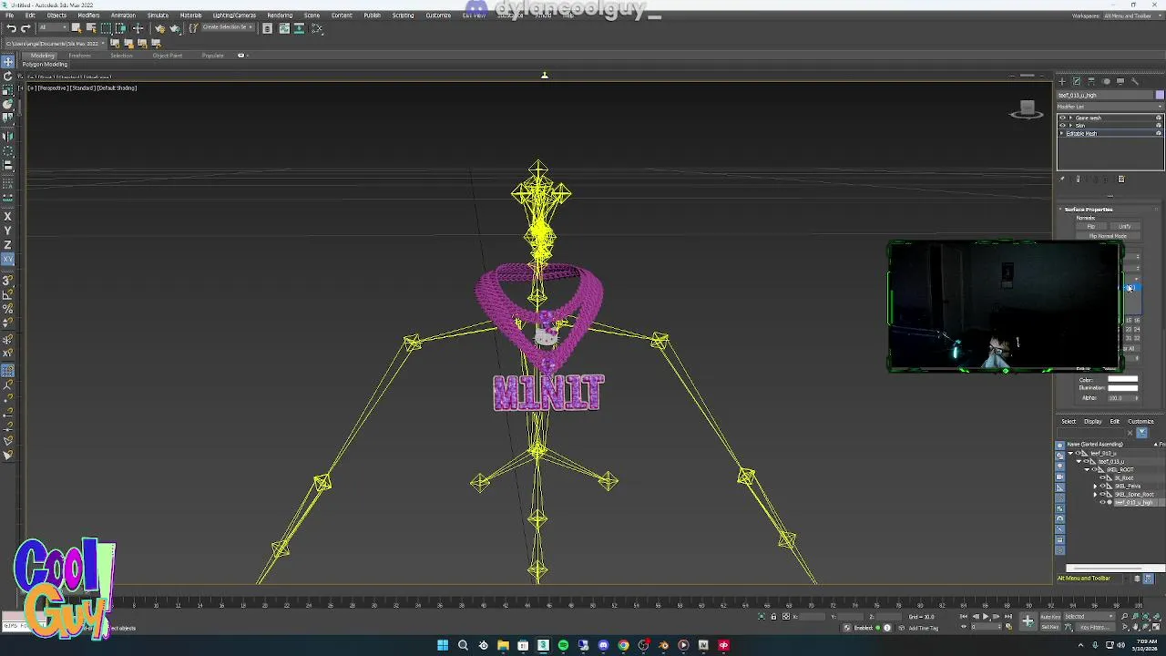1166x656 pixels.
Task: Click Flip Normal Mode button
Action: (1108, 236)
